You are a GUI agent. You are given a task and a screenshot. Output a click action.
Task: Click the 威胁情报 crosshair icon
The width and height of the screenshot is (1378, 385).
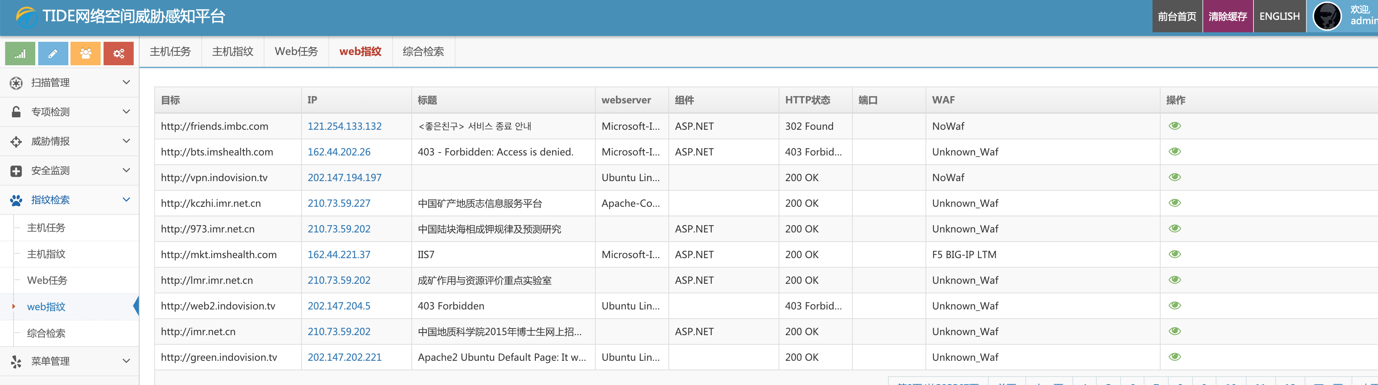(x=16, y=142)
